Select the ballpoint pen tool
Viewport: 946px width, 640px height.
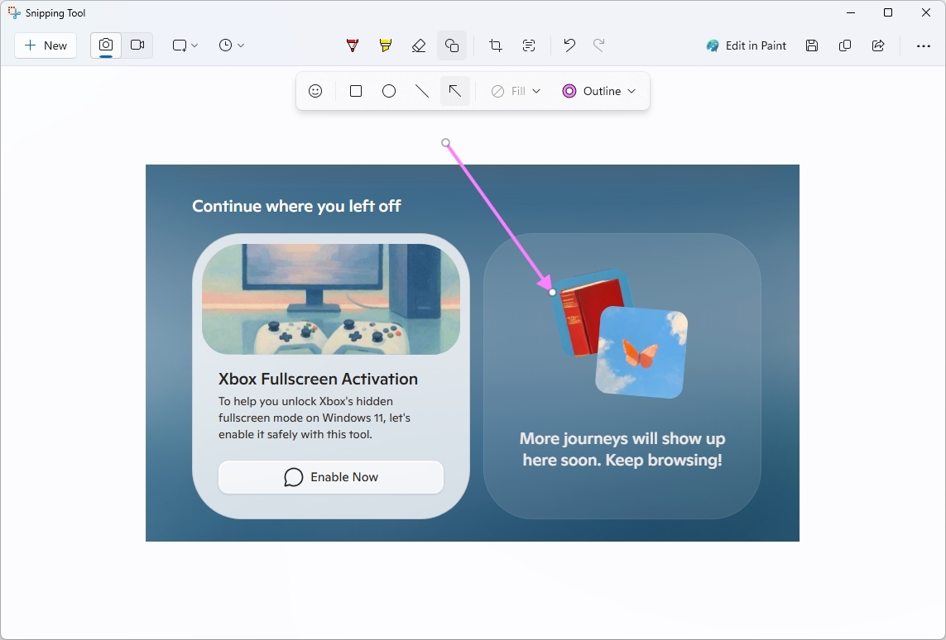tap(353, 45)
